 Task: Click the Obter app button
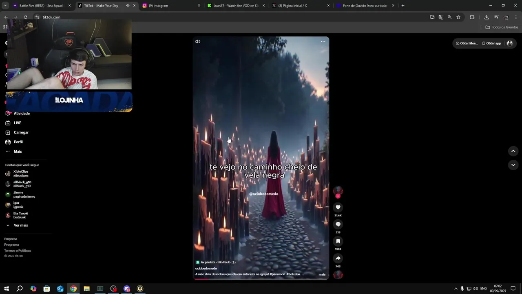(491, 43)
